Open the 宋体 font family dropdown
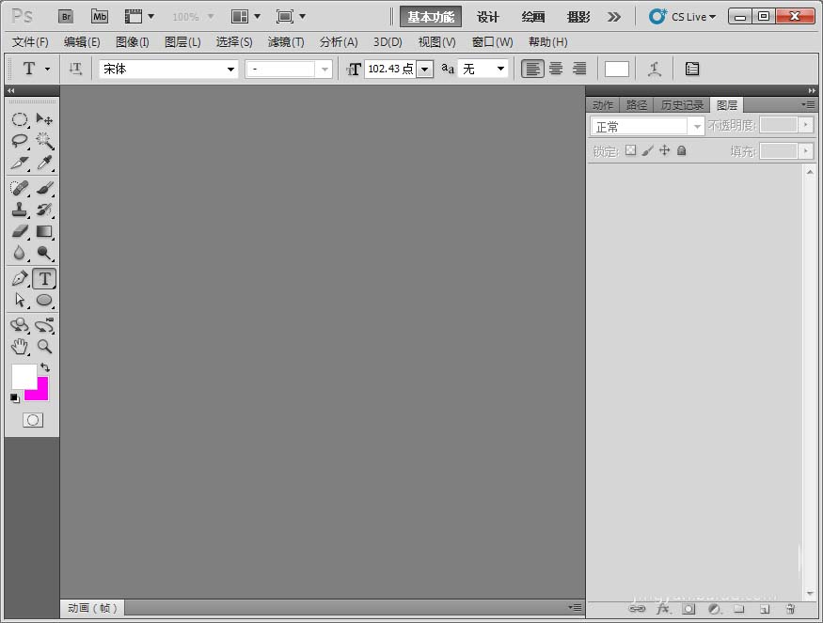Viewport: 823px width, 623px height. point(169,69)
